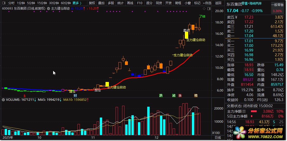Open F10 company info
287x141 pixels.
click(x=139, y=3)
